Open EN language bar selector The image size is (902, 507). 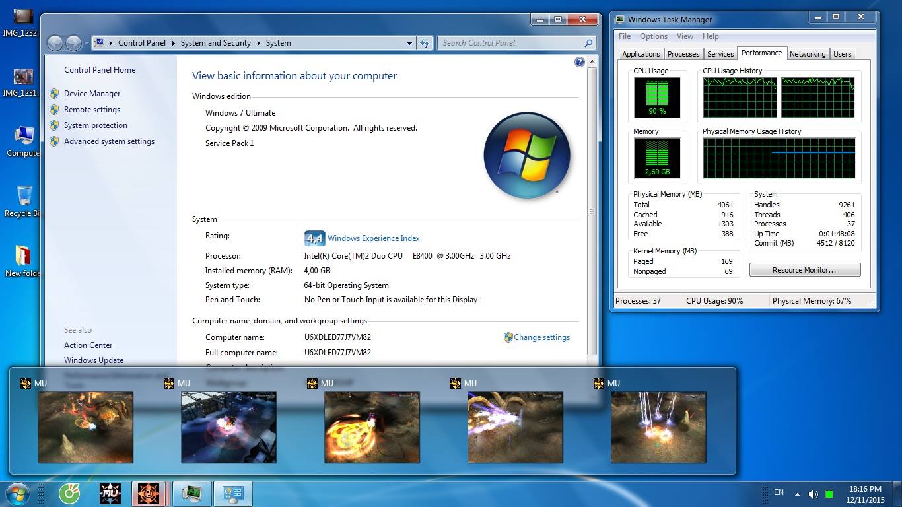(779, 492)
